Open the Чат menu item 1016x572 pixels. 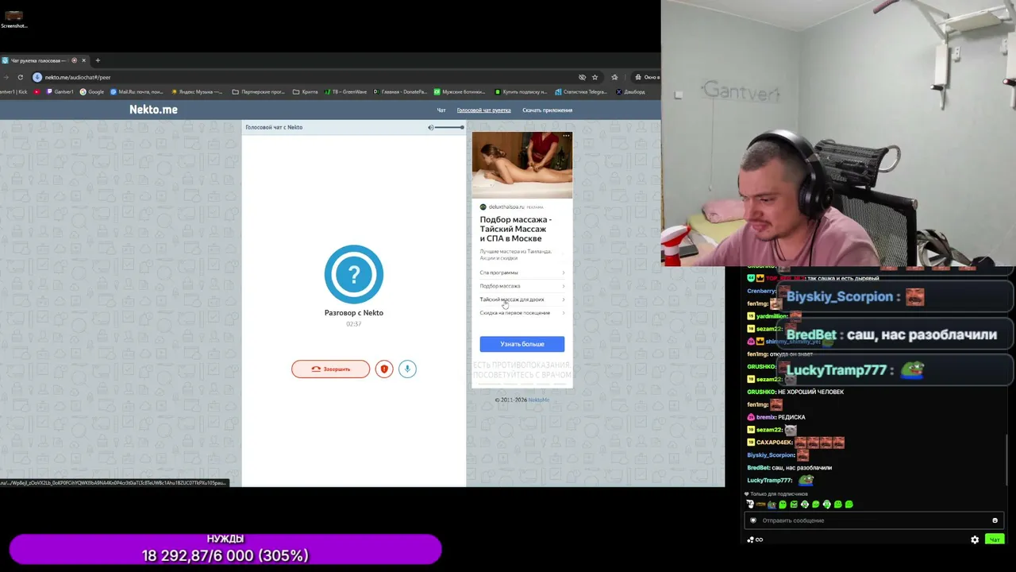click(441, 110)
